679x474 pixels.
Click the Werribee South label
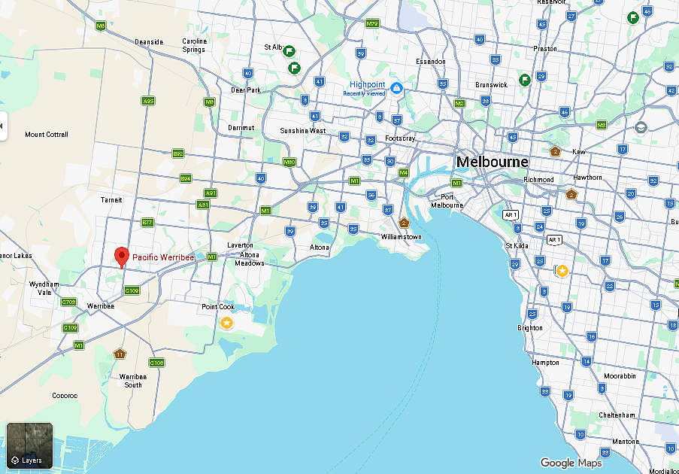click(x=133, y=381)
